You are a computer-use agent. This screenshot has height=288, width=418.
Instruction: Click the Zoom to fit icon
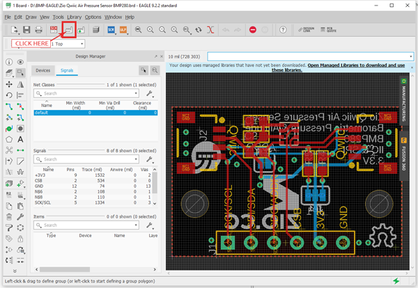[x=138, y=30]
